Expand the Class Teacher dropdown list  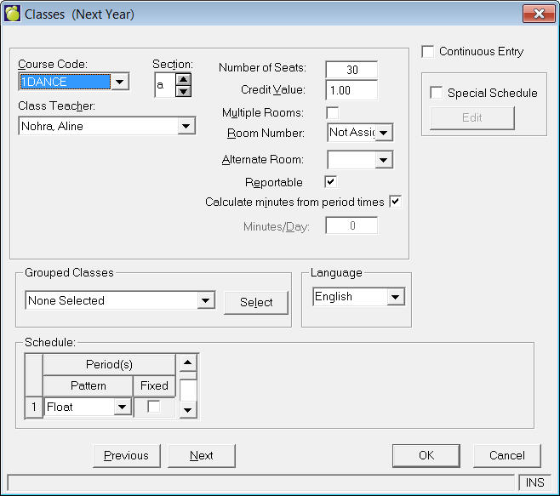tap(186, 127)
